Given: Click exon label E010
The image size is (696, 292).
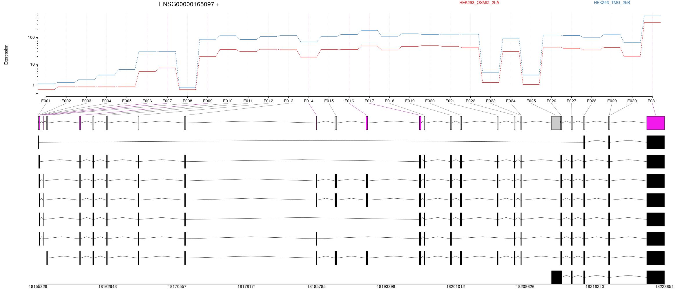Looking at the screenshot, I should [x=228, y=101].
